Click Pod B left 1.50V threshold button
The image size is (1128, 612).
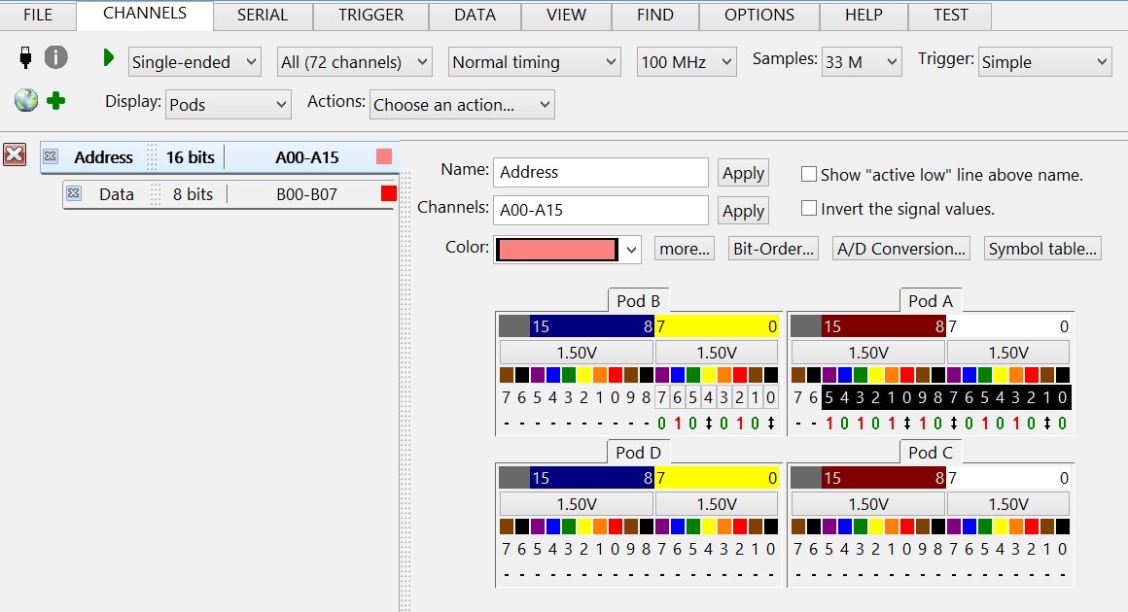point(576,353)
